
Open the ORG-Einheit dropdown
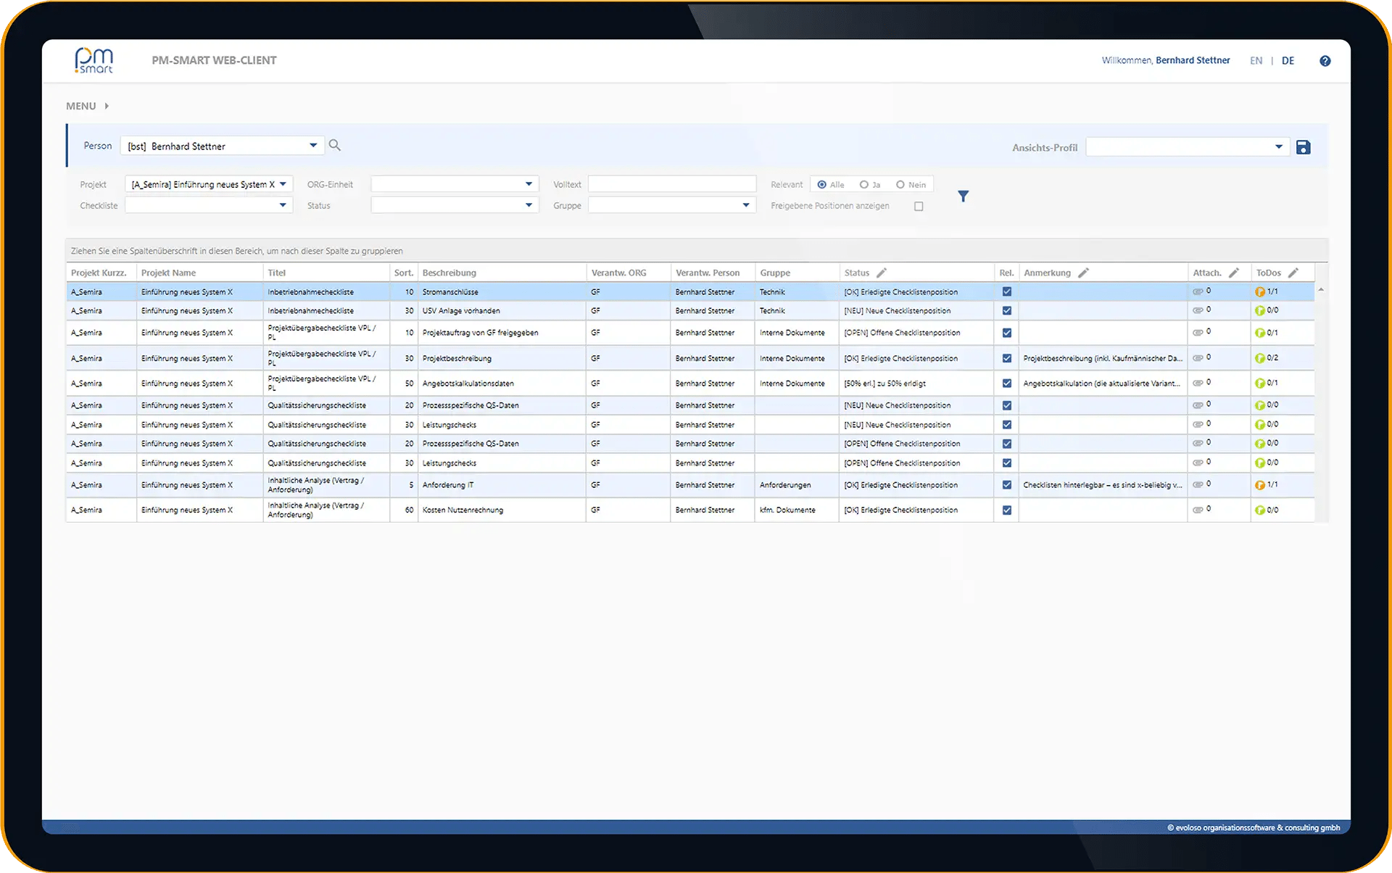529,184
